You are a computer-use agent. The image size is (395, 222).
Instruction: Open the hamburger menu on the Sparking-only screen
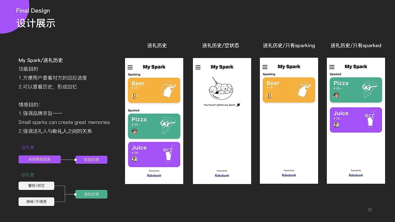tap(265, 67)
